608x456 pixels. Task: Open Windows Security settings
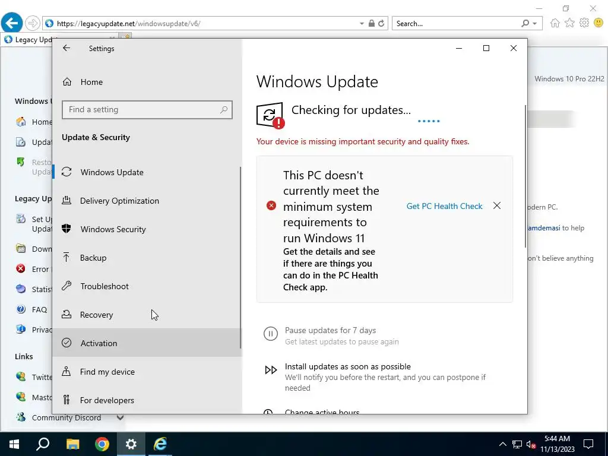[x=147, y=229]
